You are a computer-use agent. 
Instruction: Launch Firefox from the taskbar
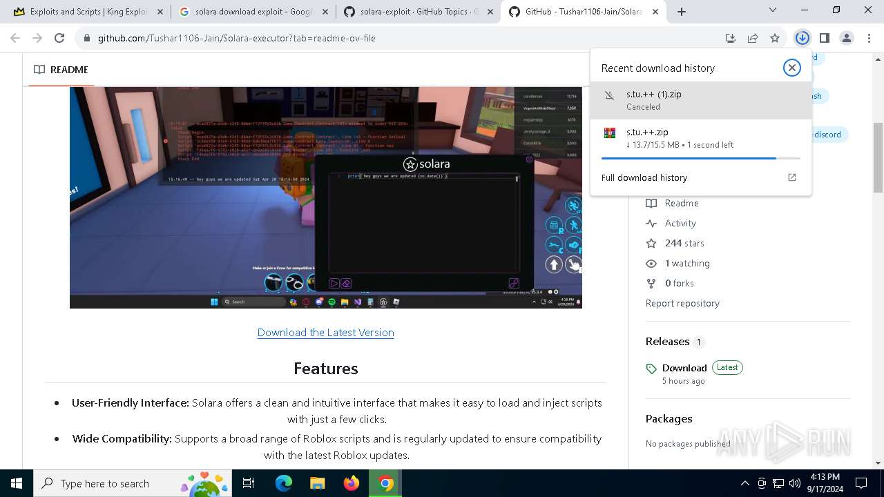[352, 483]
